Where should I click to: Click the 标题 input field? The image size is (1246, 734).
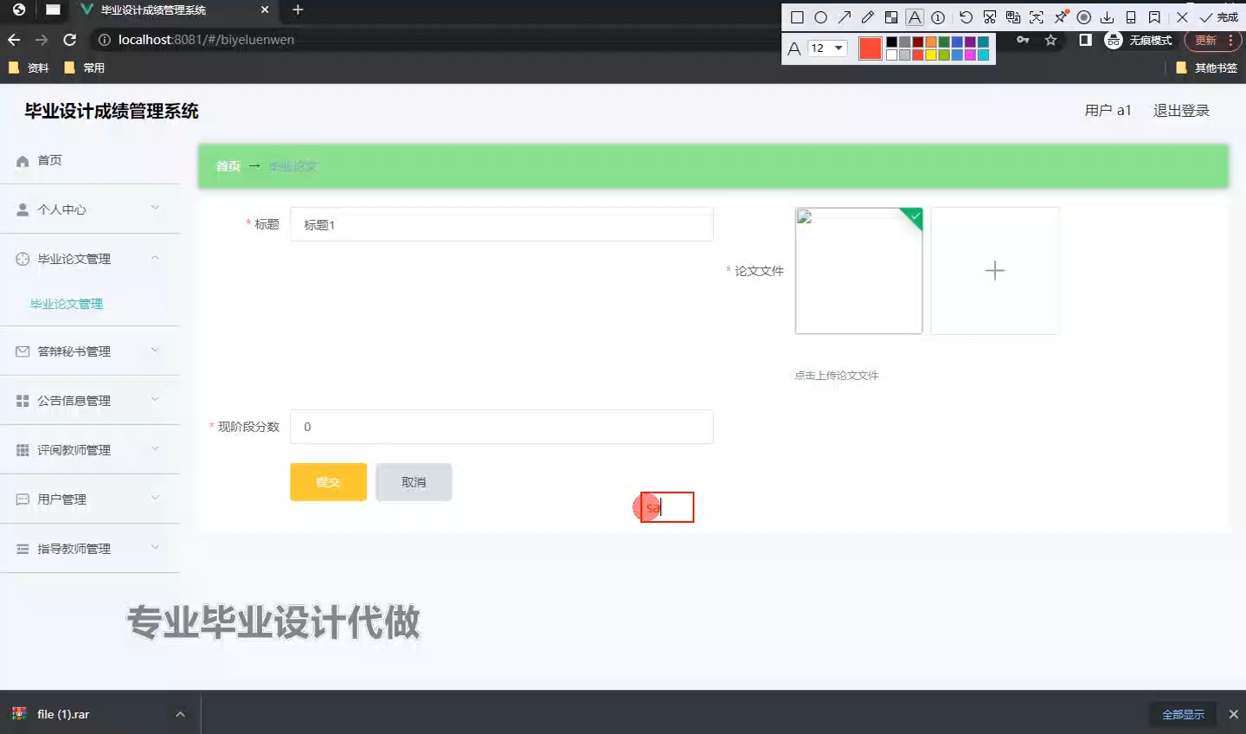click(x=502, y=224)
